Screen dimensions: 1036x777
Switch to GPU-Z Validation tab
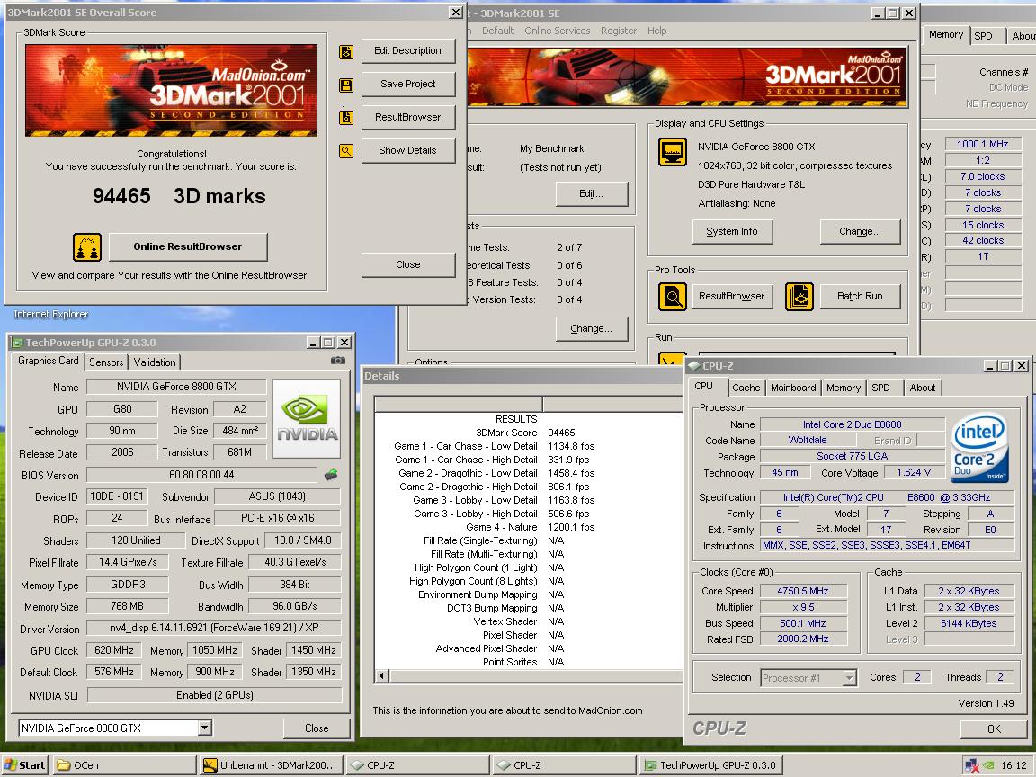155,362
